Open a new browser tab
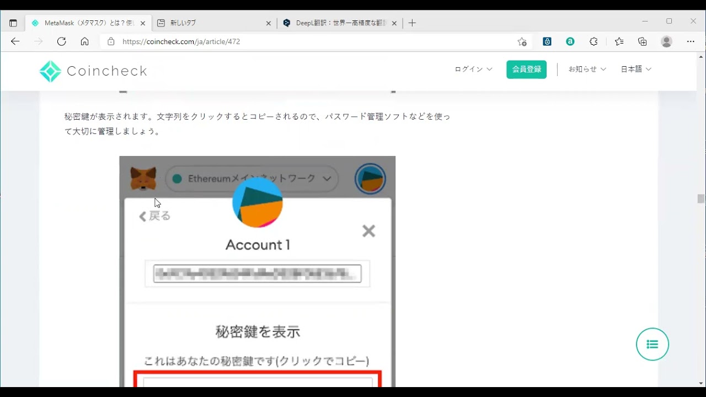 click(x=412, y=23)
